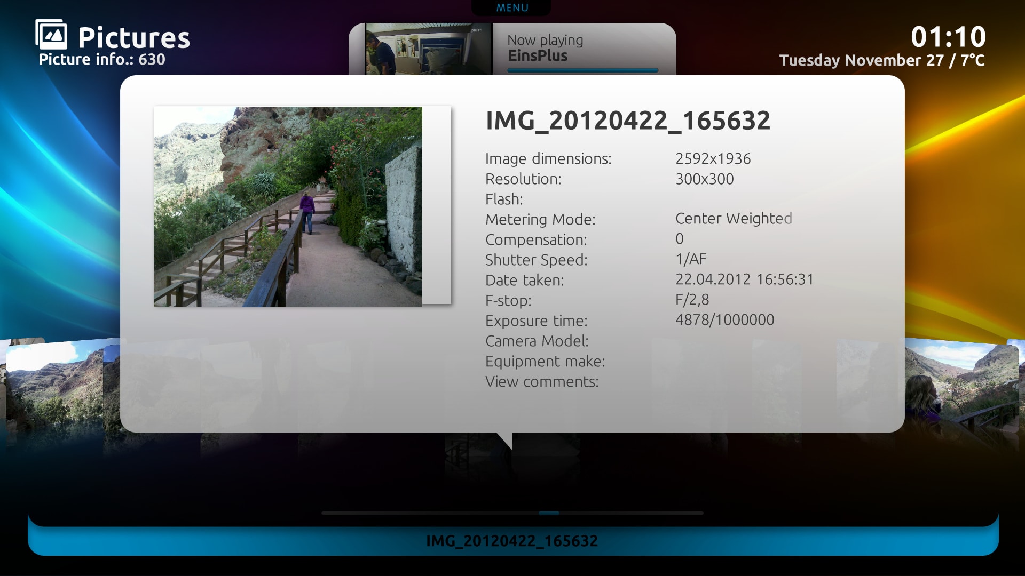Click the Now playing progress bar
Image resolution: width=1025 pixels, height=576 pixels.
pos(582,70)
